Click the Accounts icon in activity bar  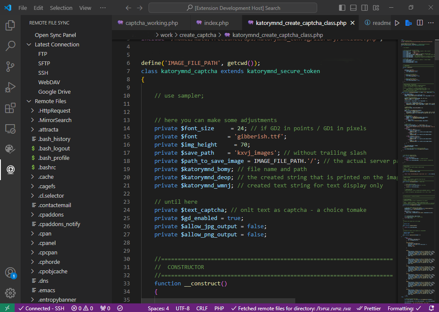pos(10,273)
